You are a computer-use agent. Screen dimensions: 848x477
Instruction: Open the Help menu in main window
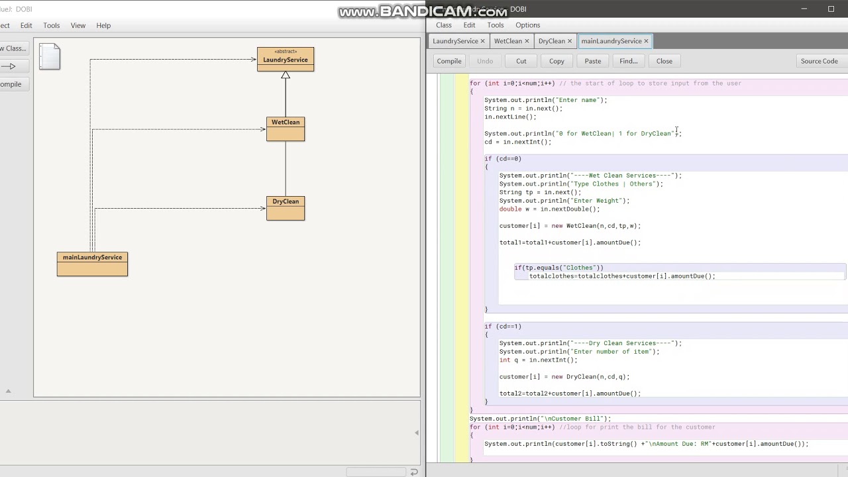click(103, 25)
